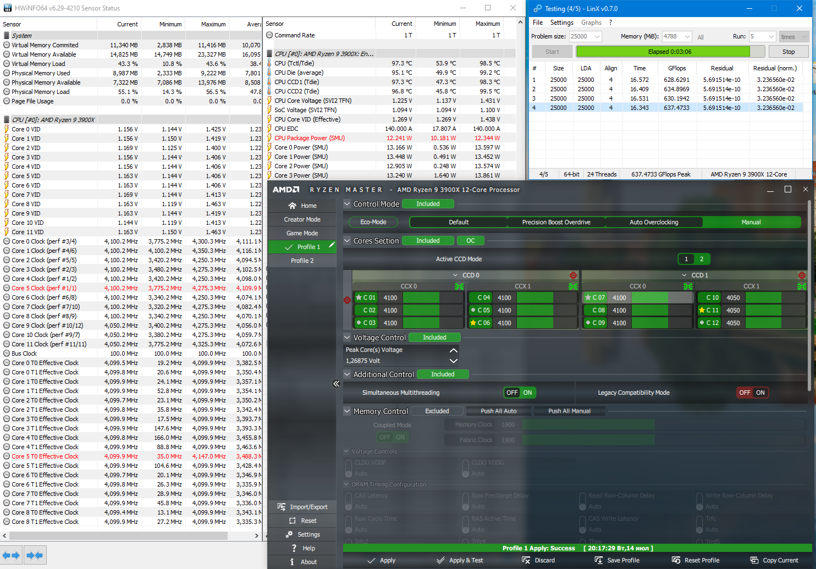Click the red gear icon left of core C 01
The height and width of the screenshot is (569, 816).
point(347,300)
